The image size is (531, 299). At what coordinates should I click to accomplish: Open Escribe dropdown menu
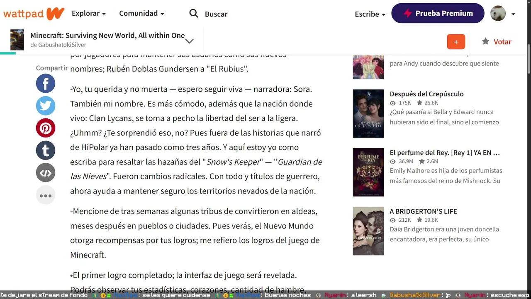tap(370, 14)
